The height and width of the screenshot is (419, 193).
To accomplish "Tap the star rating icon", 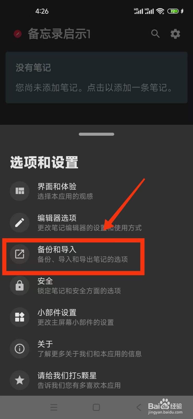I will 20,380.
